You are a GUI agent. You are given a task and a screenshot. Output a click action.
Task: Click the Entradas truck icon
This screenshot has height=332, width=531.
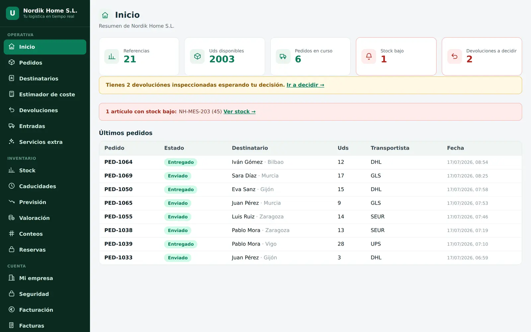12,126
